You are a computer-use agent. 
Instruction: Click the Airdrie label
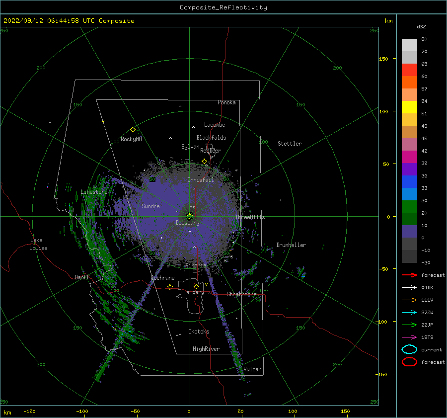(x=196, y=265)
